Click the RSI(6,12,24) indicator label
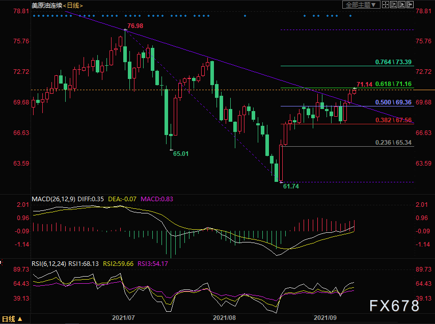 (x=49, y=264)
